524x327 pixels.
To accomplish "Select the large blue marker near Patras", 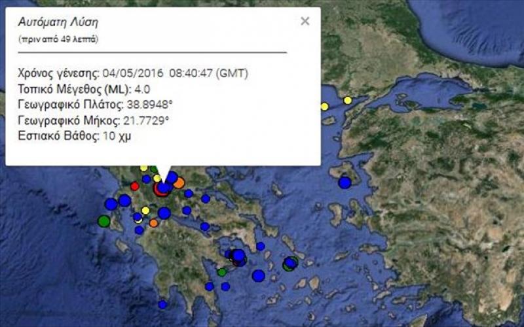I will [x=164, y=213].
